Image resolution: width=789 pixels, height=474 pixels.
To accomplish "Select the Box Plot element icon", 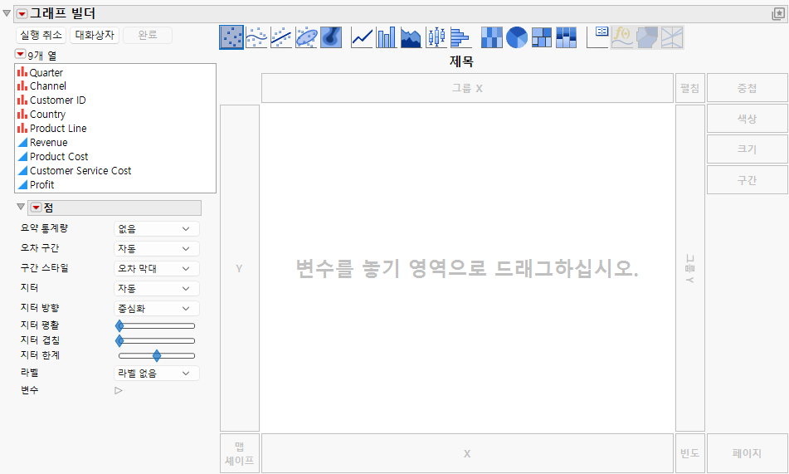I will (x=436, y=37).
